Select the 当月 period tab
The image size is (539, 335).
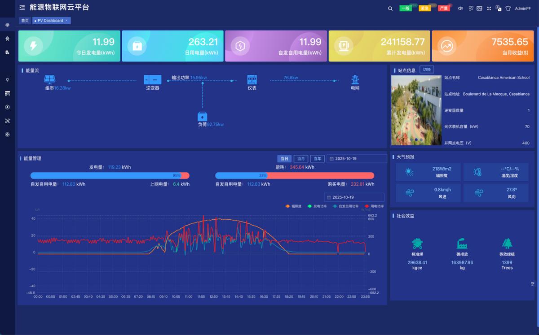tap(300, 159)
